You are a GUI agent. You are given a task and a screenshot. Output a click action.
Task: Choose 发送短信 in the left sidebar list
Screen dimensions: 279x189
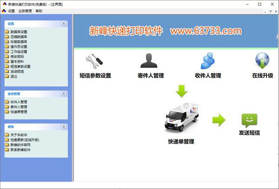tap(17, 72)
